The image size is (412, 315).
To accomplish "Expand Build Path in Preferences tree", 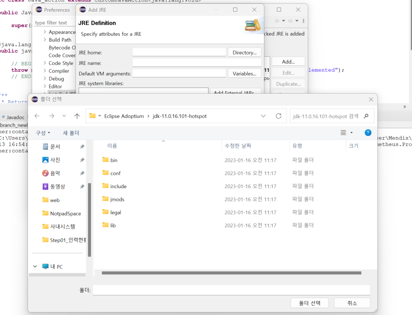I will tap(45, 40).
